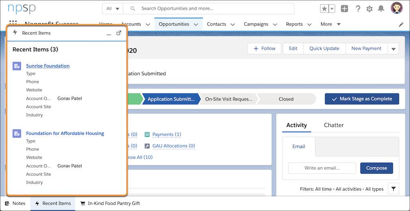
Task: Open the Favorites star icon
Action: tap(324, 9)
